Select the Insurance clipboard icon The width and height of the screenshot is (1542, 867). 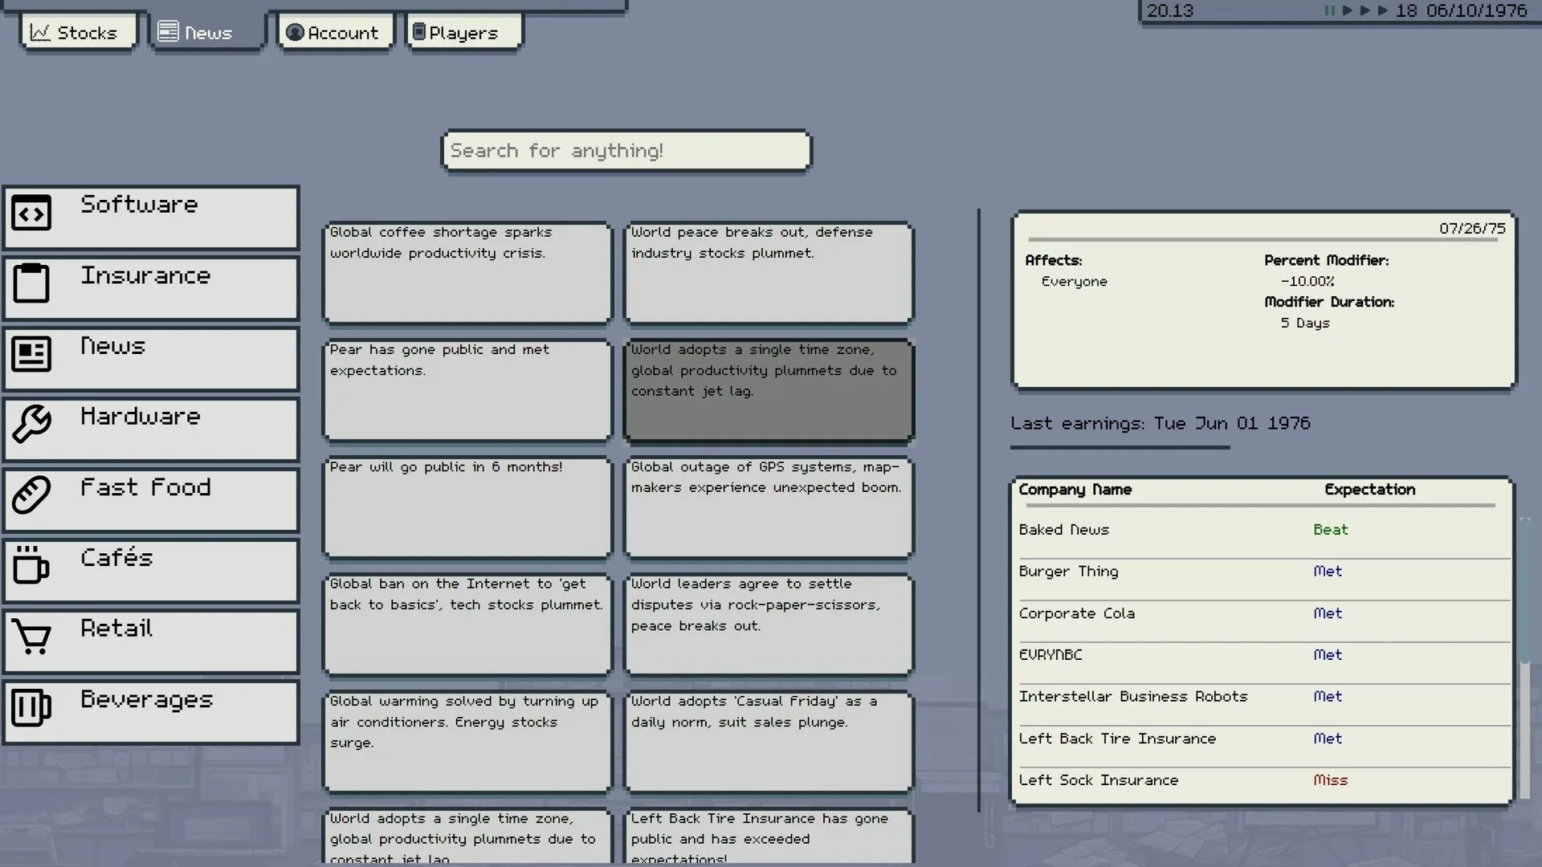tap(31, 283)
